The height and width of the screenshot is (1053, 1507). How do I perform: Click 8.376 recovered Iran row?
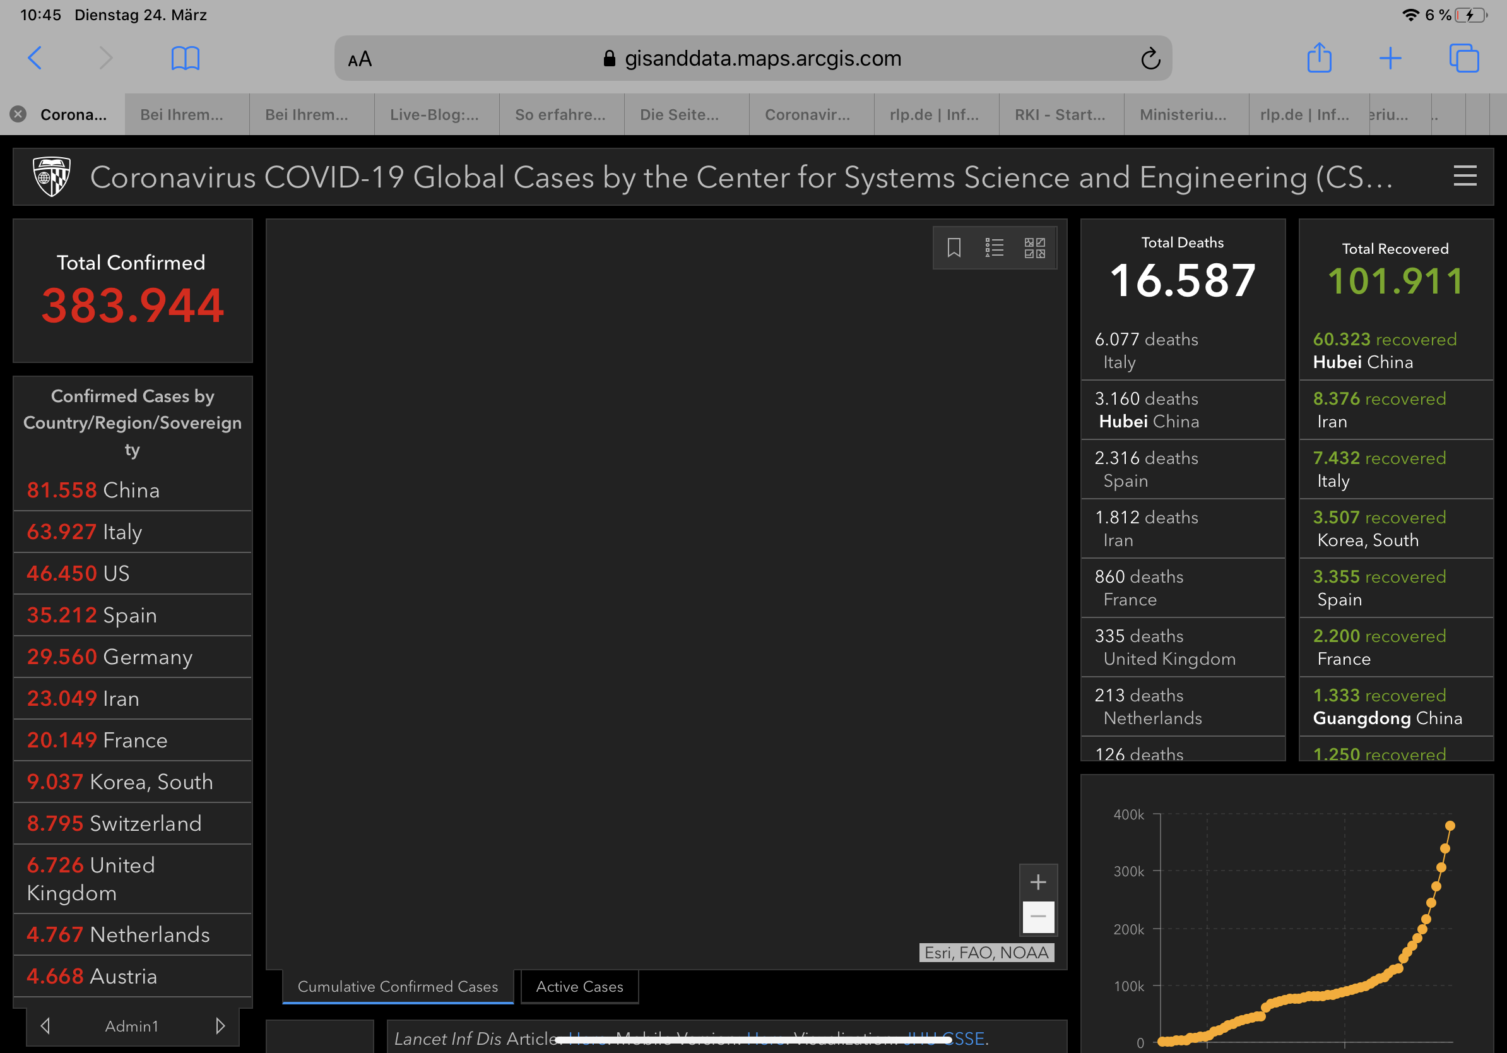coord(1396,410)
